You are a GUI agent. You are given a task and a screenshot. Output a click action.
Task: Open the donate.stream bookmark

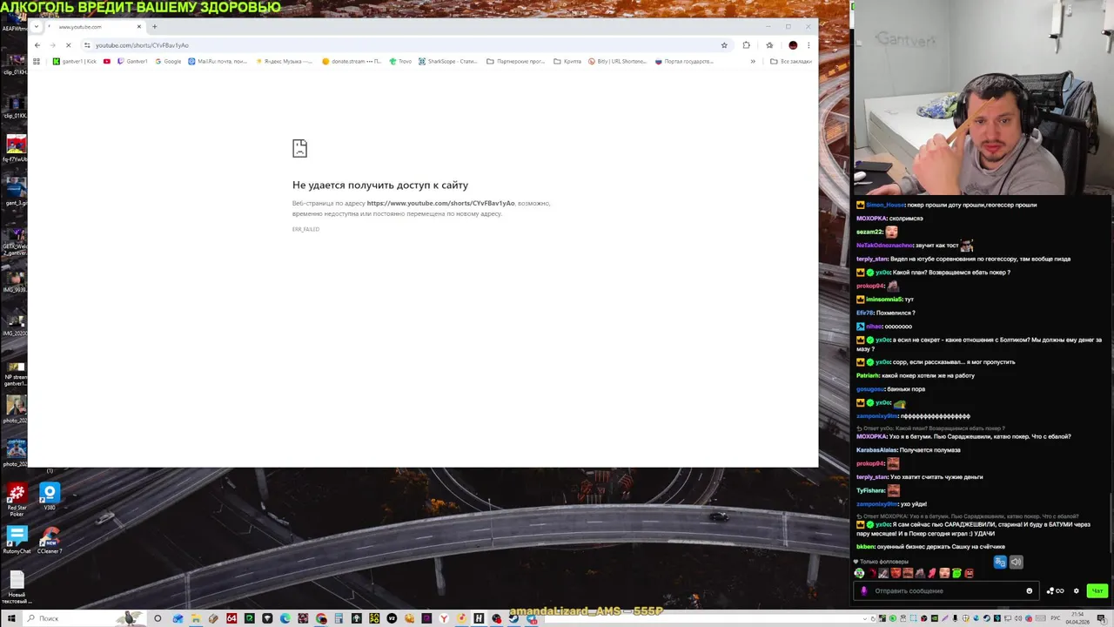pyautogui.click(x=352, y=61)
